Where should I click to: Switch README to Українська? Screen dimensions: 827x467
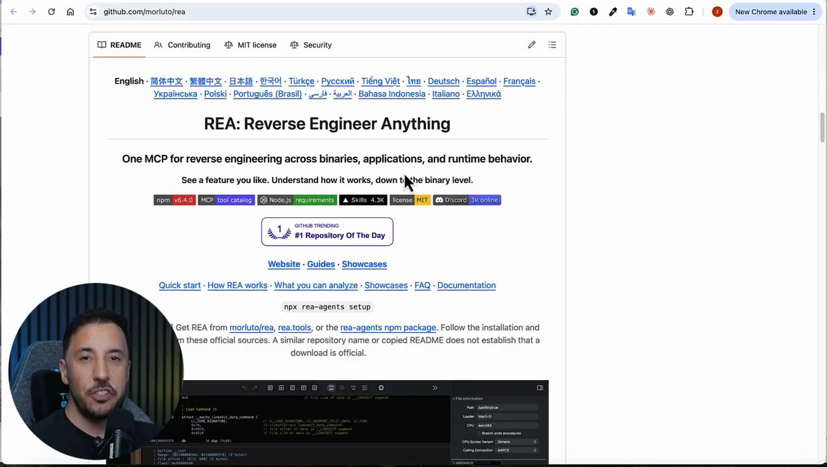(x=175, y=94)
